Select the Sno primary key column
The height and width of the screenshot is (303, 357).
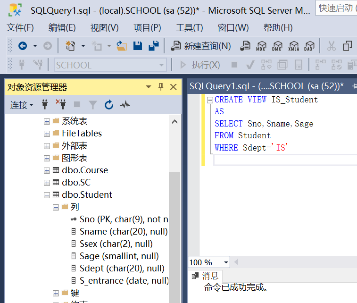pyautogui.click(x=119, y=219)
